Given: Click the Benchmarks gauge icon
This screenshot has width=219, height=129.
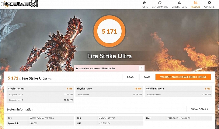Looking at the screenshot, I should click(x=160, y=2).
